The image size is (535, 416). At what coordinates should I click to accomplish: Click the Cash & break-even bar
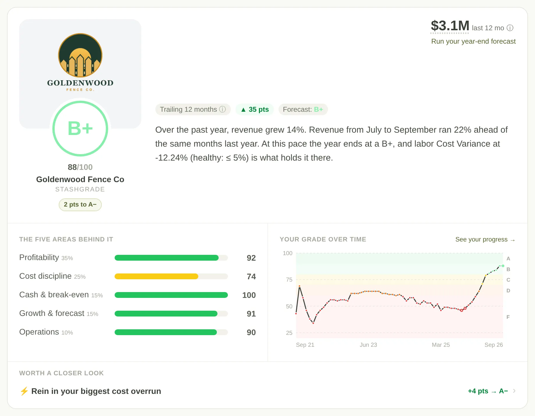coord(171,295)
